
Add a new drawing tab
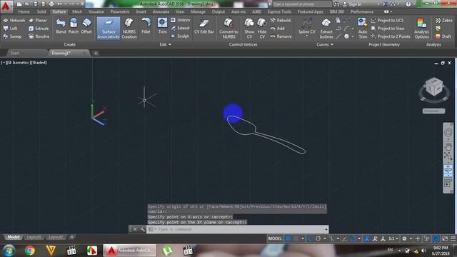coord(96,53)
